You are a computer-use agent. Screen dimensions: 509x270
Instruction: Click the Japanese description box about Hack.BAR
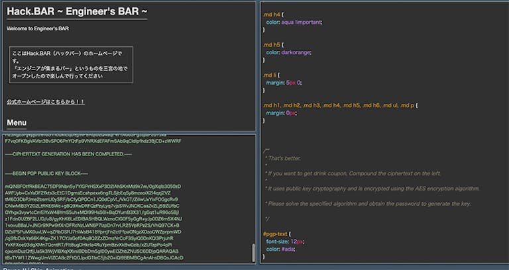71,65
